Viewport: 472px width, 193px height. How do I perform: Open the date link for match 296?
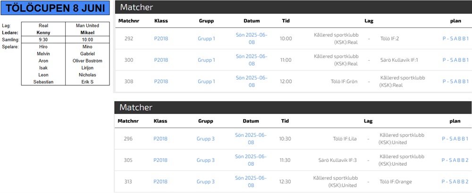(251, 138)
